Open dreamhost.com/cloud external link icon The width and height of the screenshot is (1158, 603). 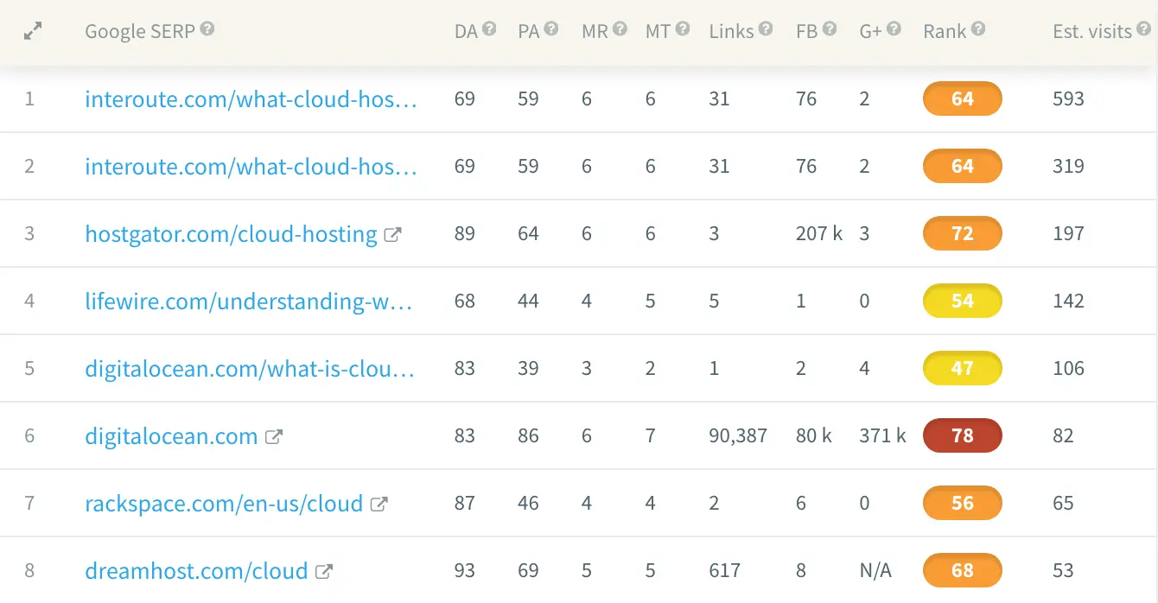point(324,571)
